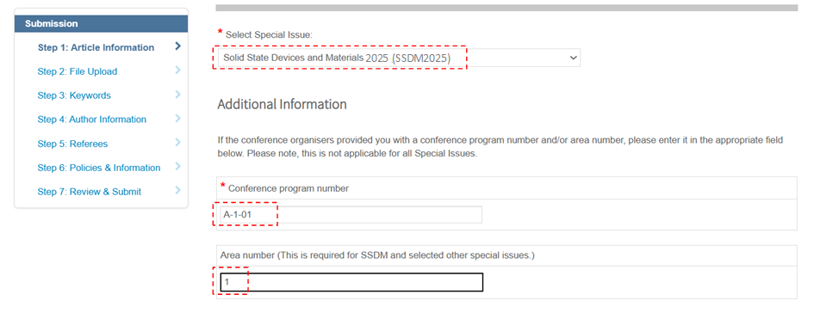The image size is (814, 325).
Task: Click the Submission panel header
Action: pos(102,24)
